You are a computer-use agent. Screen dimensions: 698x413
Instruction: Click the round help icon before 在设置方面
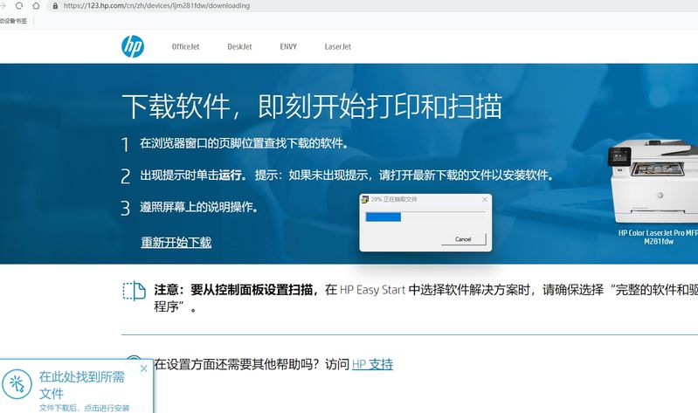134,363
